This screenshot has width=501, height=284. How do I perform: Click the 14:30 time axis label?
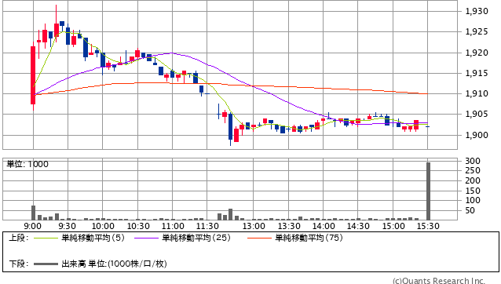pos(358,226)
